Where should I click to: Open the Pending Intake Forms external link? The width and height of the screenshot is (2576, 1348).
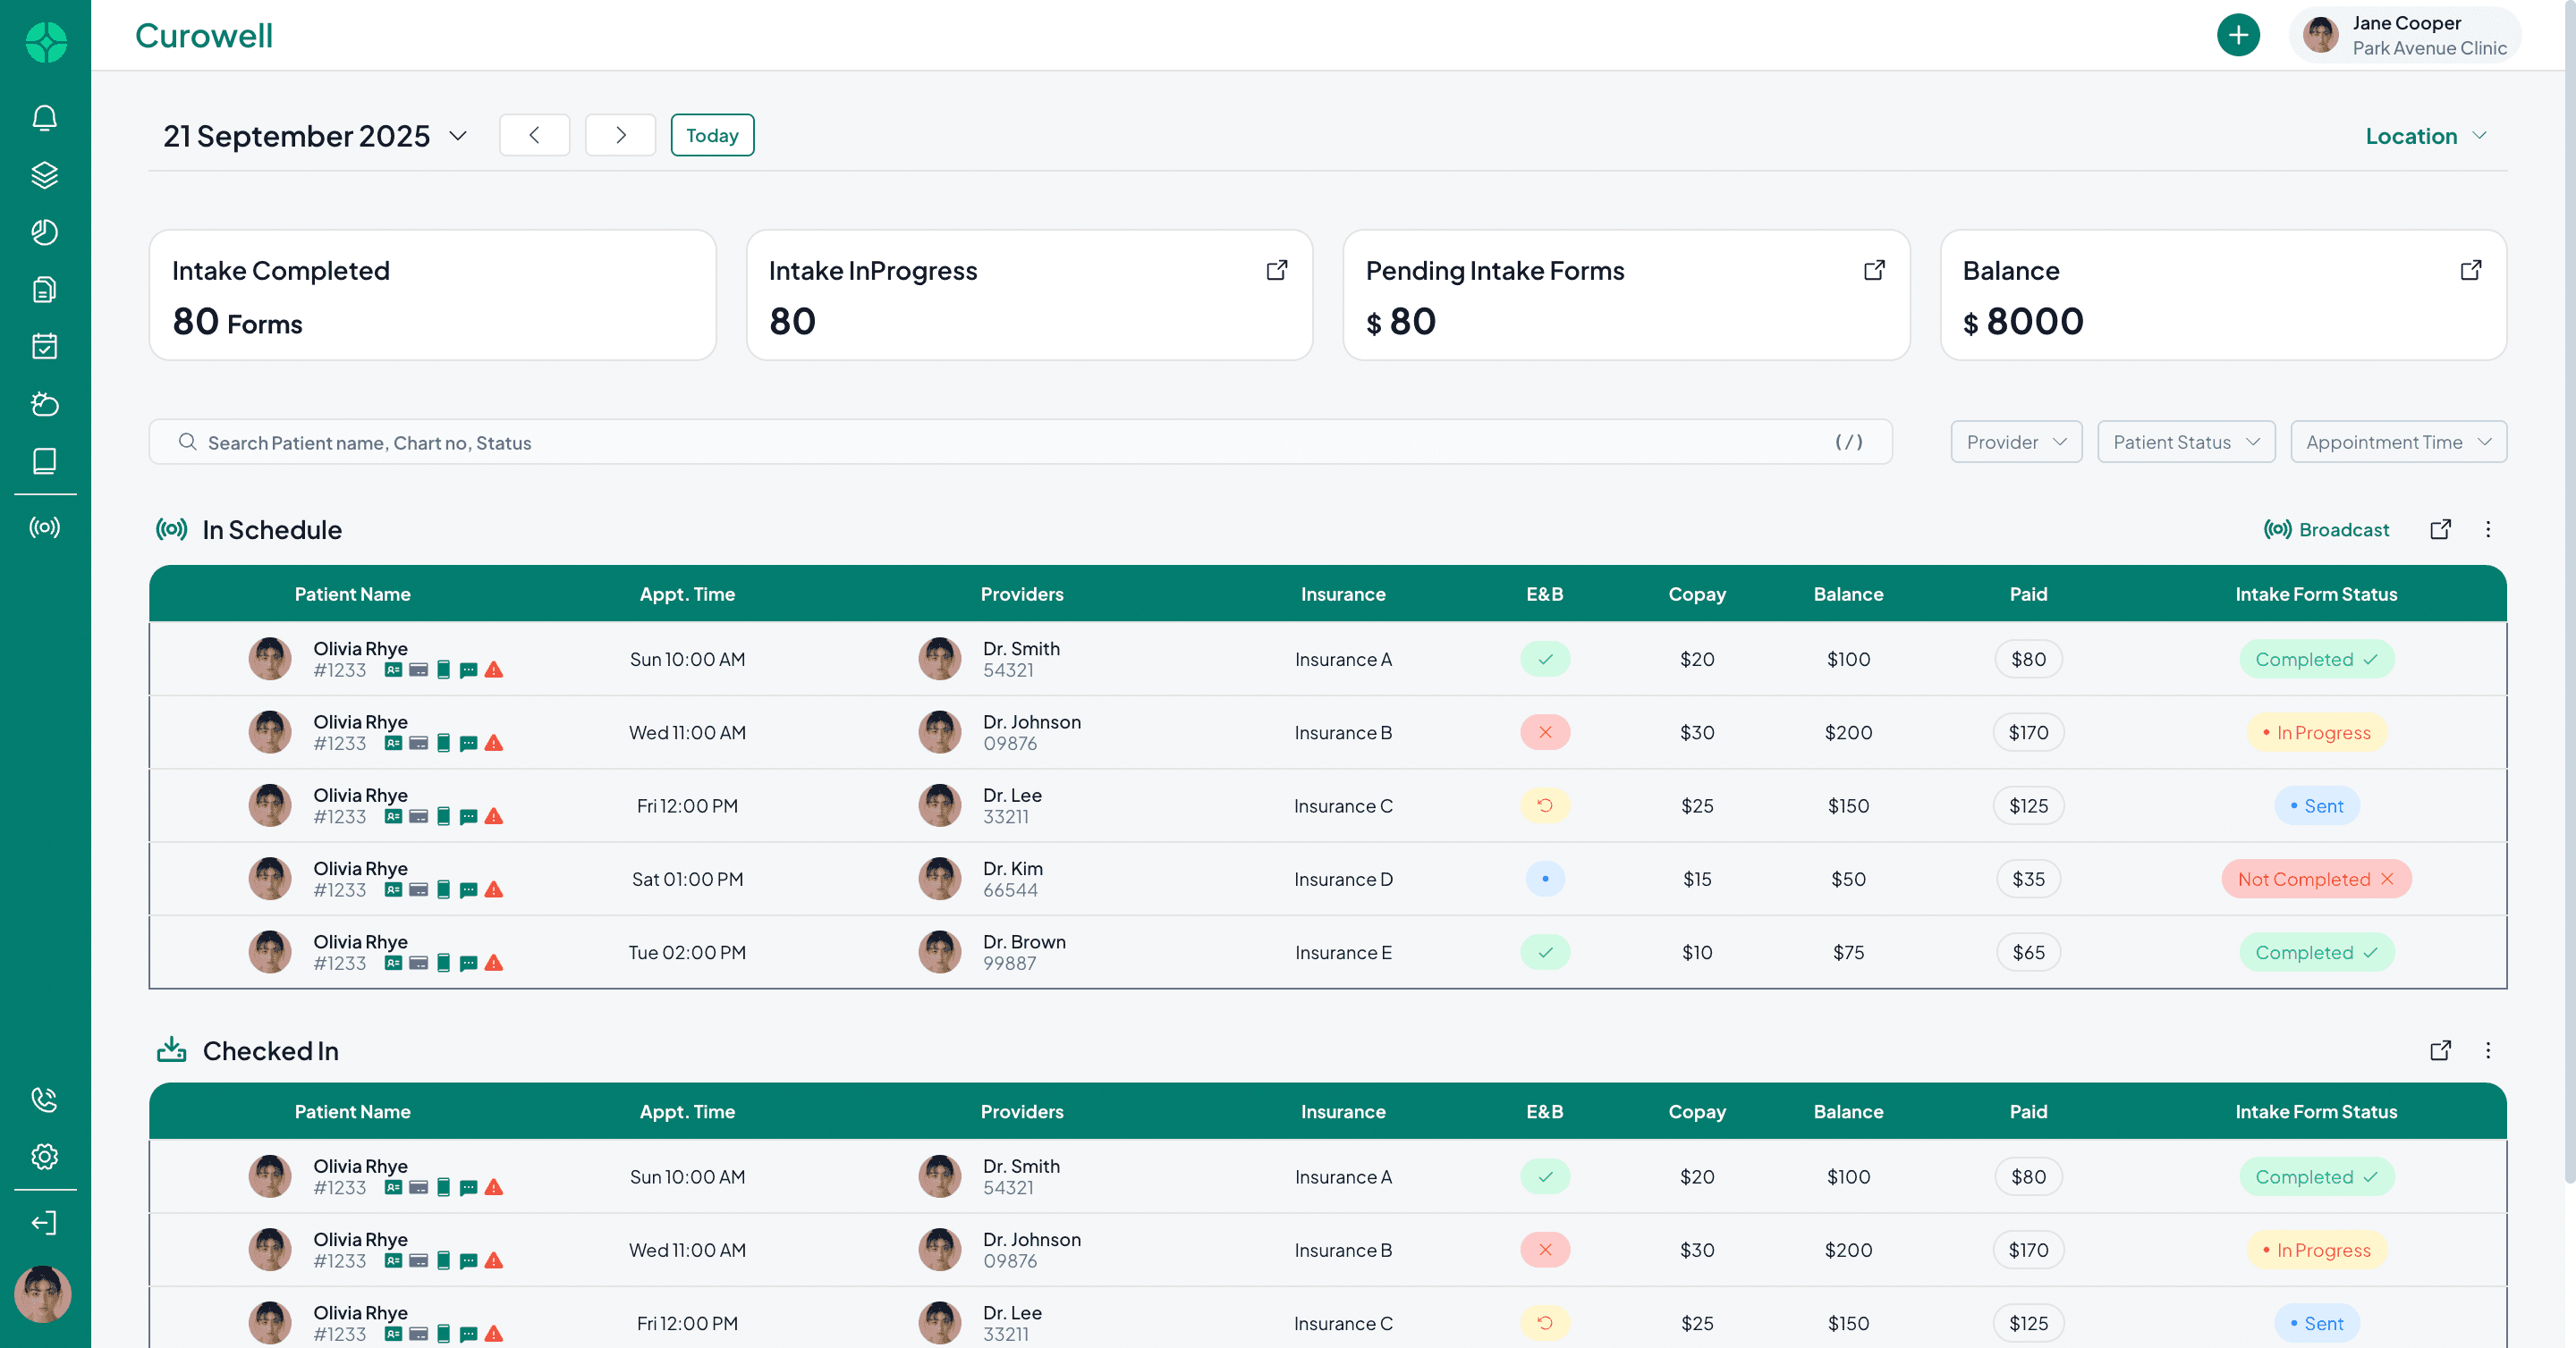pyautogui.click(x=1874, y=270)
